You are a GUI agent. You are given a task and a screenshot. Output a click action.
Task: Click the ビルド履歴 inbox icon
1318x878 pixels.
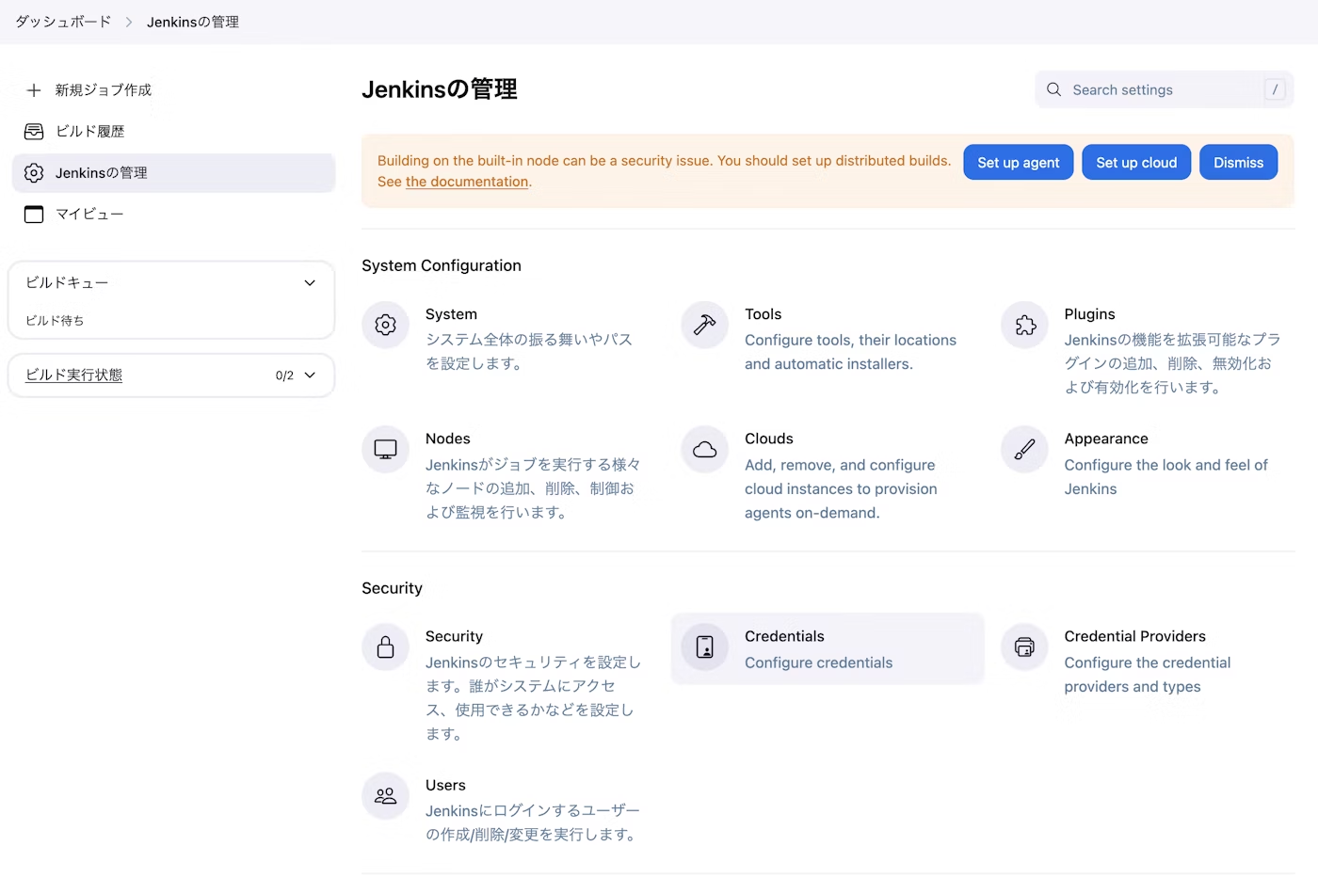coord(34,132)
